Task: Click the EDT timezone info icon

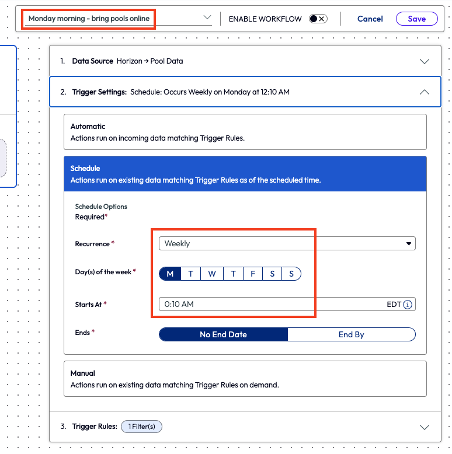Action: coord(408,305)
